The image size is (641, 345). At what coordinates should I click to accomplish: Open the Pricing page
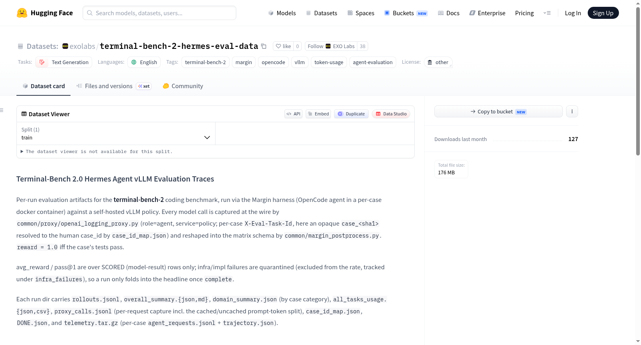pos(524,13)
